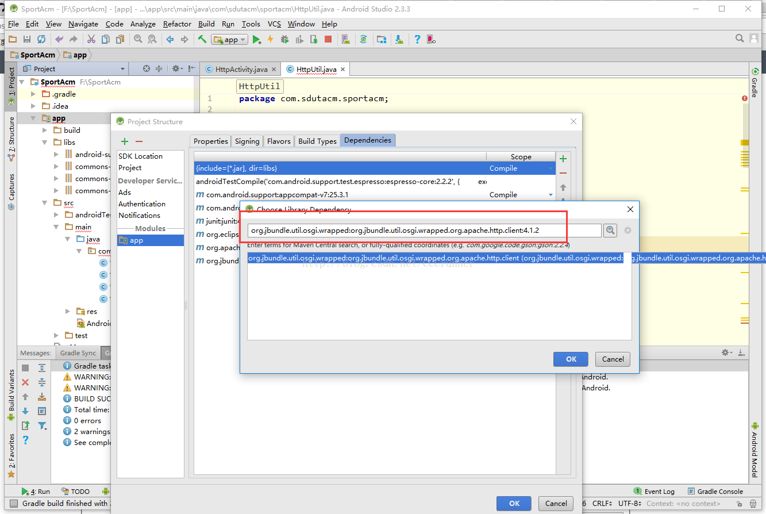Click the Scroll from Source target icon
This screenshot has height=514, width=766.
pos(146,68)
